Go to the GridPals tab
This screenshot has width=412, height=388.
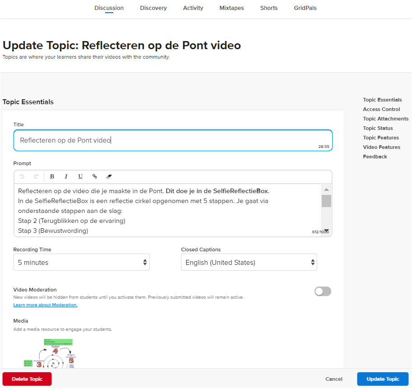[x=305, y=8]
